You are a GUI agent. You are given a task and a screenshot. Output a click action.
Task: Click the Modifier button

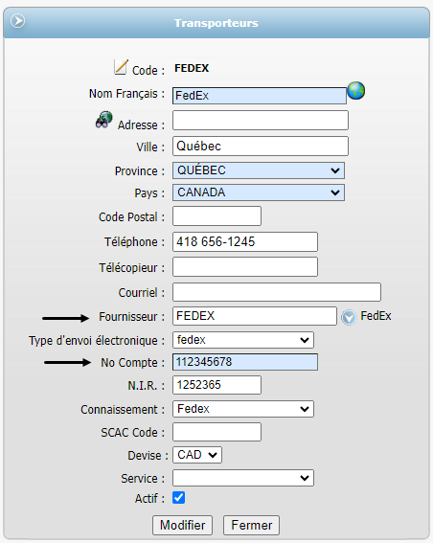(x=183, y=525)
